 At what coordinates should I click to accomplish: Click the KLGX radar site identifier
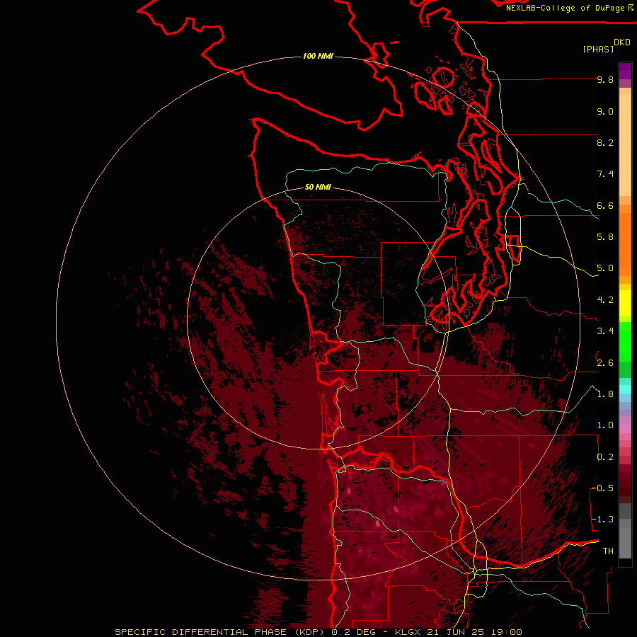[x=406, y=632]
